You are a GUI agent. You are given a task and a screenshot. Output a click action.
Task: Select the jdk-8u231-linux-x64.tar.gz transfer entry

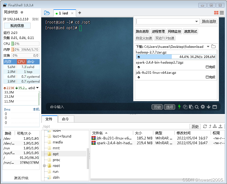click(176, 75)
